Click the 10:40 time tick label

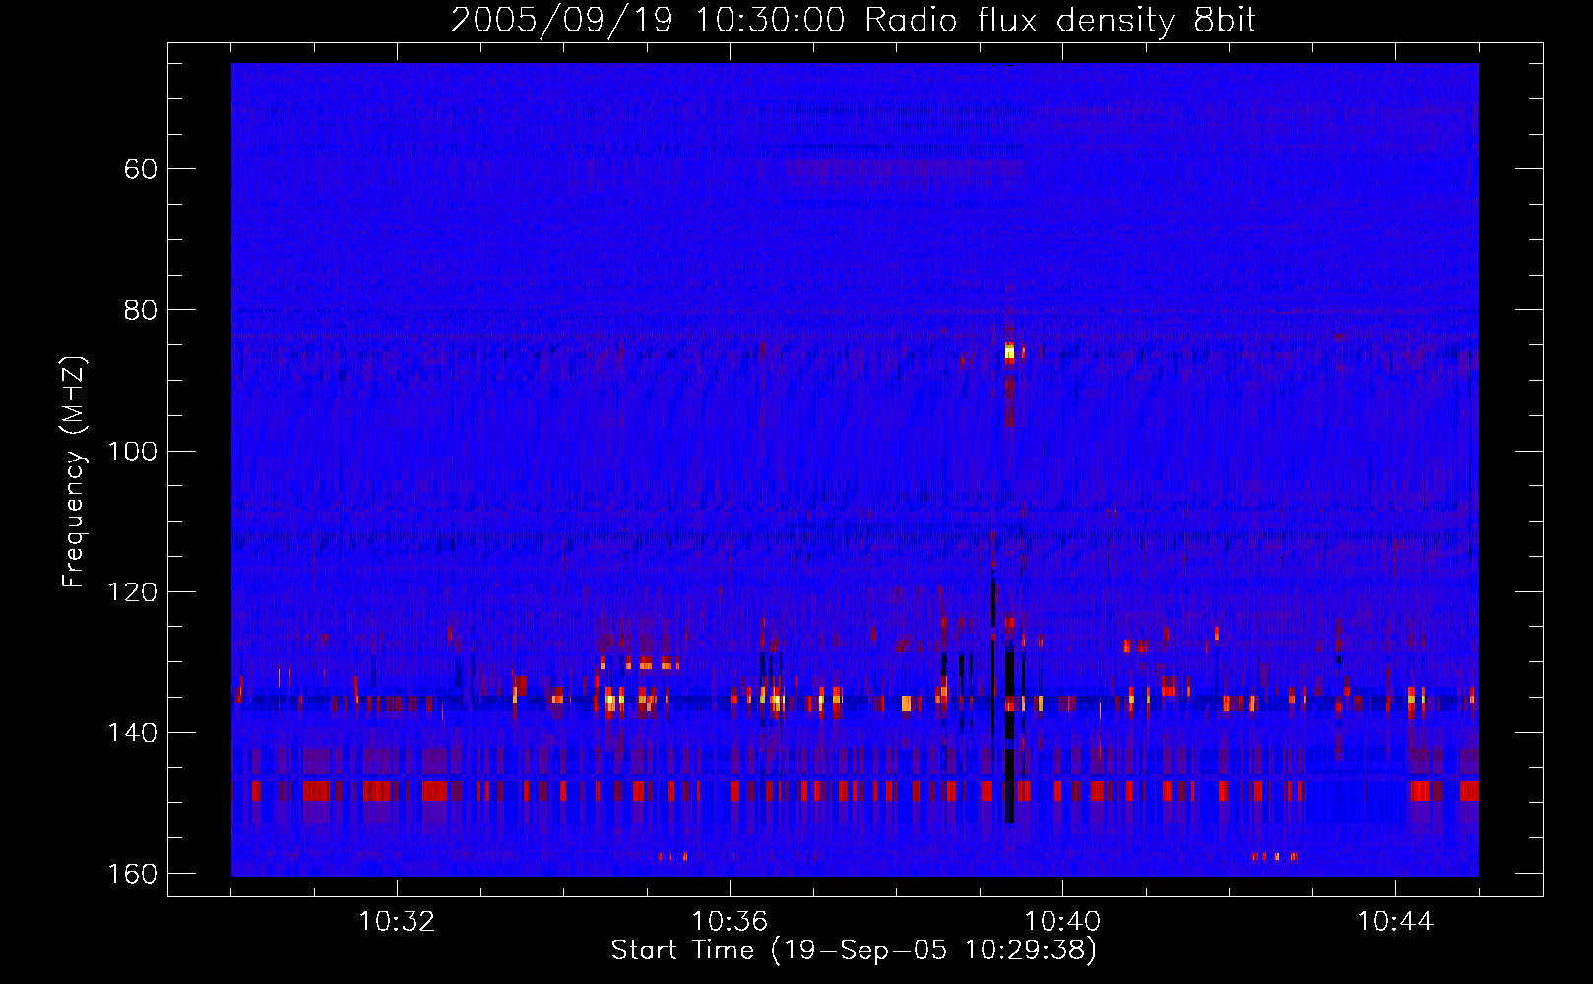pyautogui.click(x=1062, y=922)
